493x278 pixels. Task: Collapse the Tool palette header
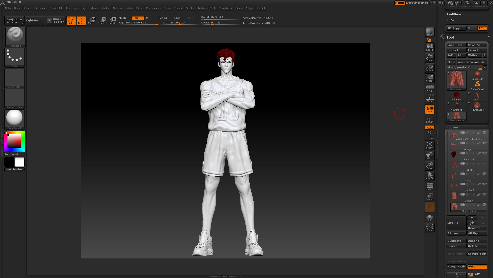pos(450,37)
